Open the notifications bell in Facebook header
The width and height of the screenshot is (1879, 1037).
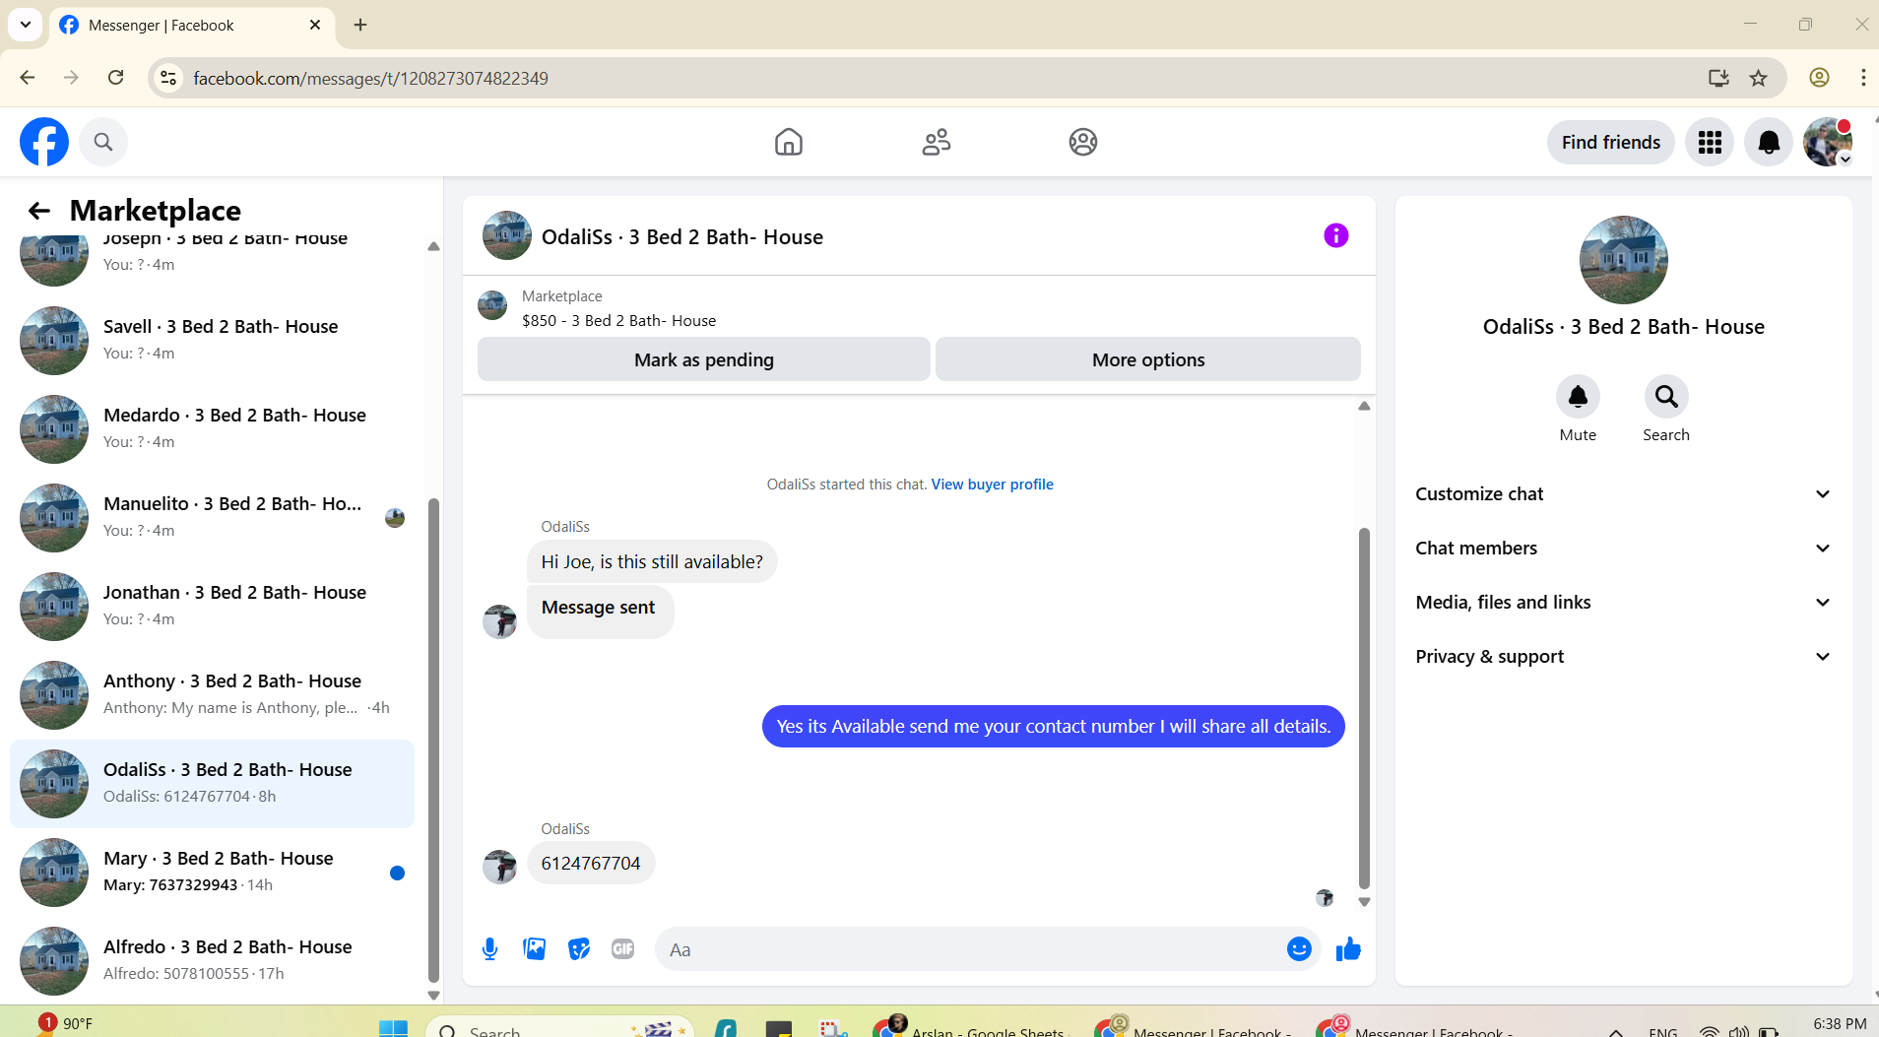coord(1769,143)
